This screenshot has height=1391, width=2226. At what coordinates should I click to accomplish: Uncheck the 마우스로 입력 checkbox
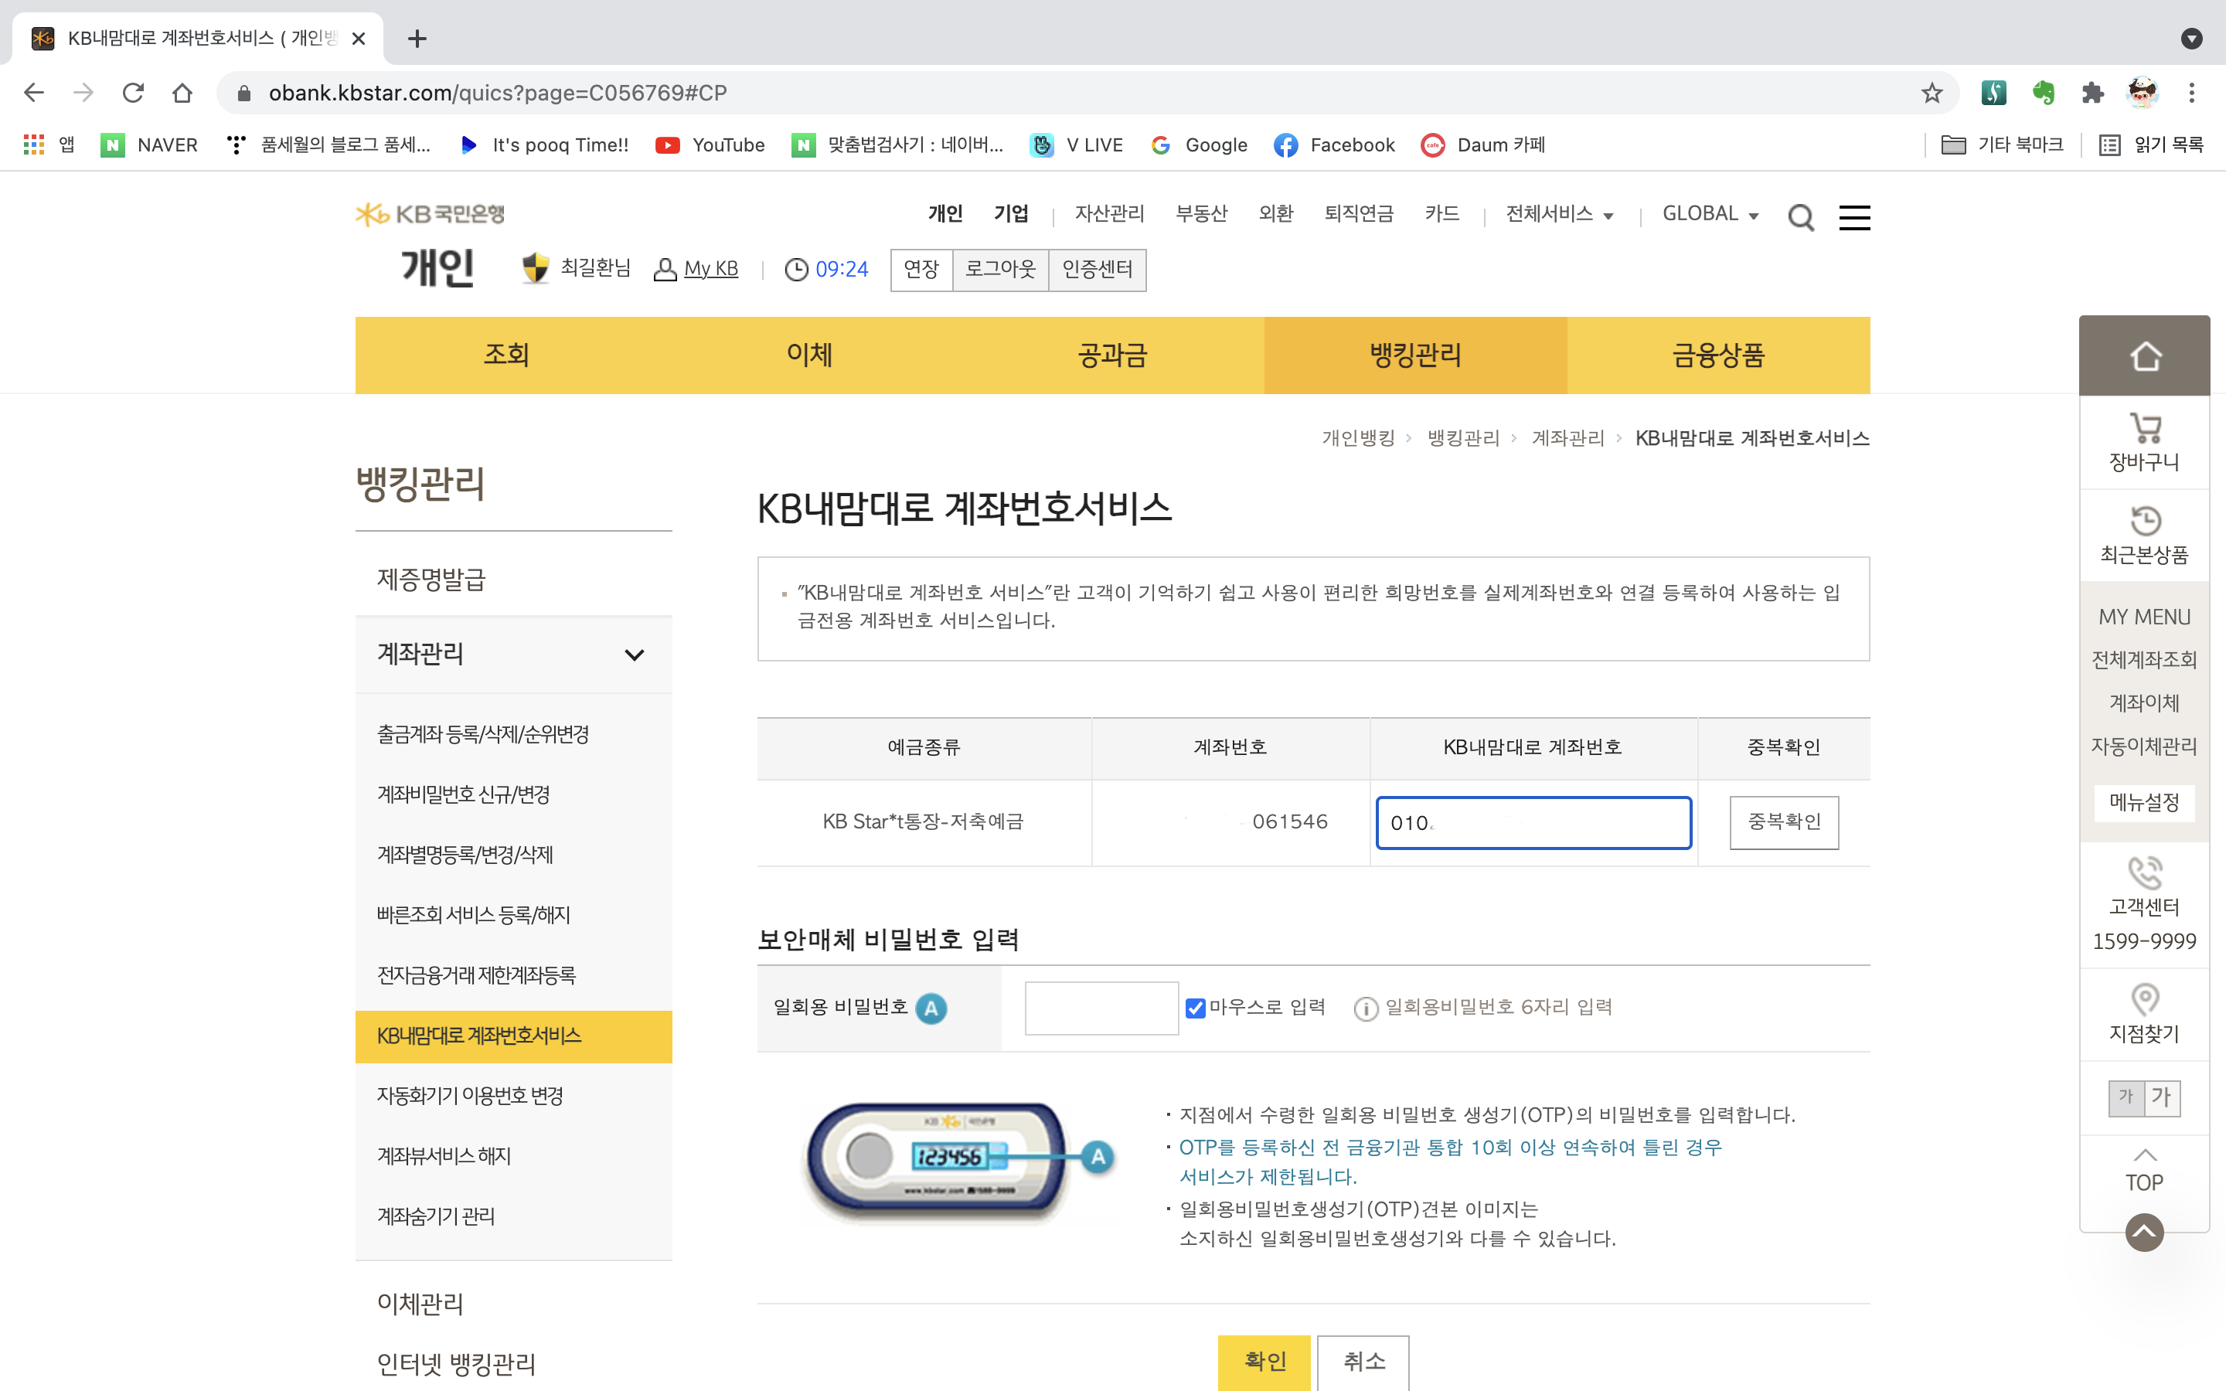pyautogui.click(x=1195, y=1008)
